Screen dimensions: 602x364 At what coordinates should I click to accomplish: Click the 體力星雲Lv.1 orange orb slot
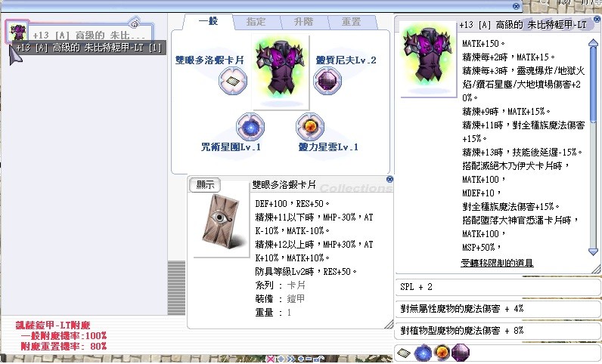coord(310,127)
